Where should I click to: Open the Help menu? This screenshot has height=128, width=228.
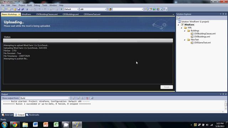tap(61, 5)
